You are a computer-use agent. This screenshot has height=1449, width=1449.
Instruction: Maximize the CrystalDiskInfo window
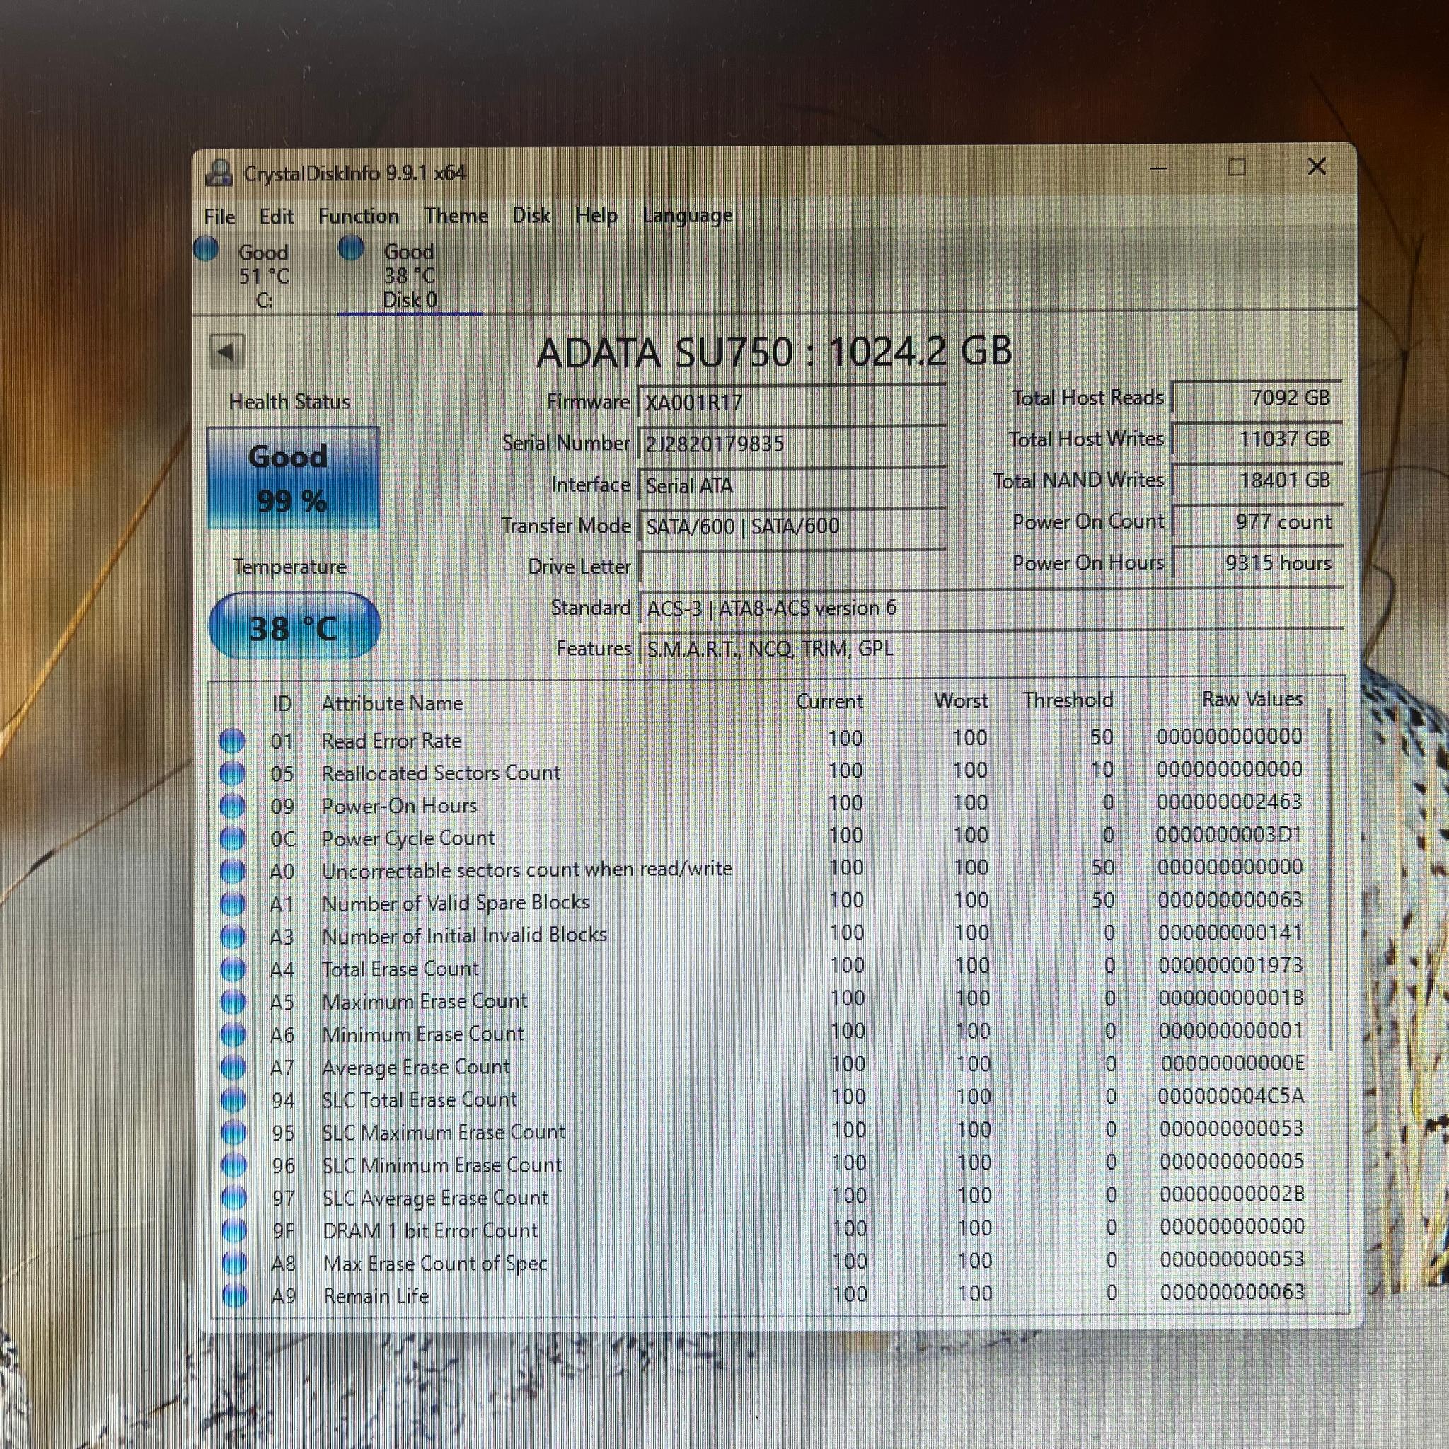[1236, 167]
